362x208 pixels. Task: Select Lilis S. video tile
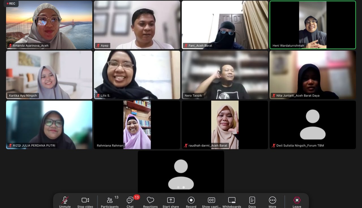(x=137, y=75)
